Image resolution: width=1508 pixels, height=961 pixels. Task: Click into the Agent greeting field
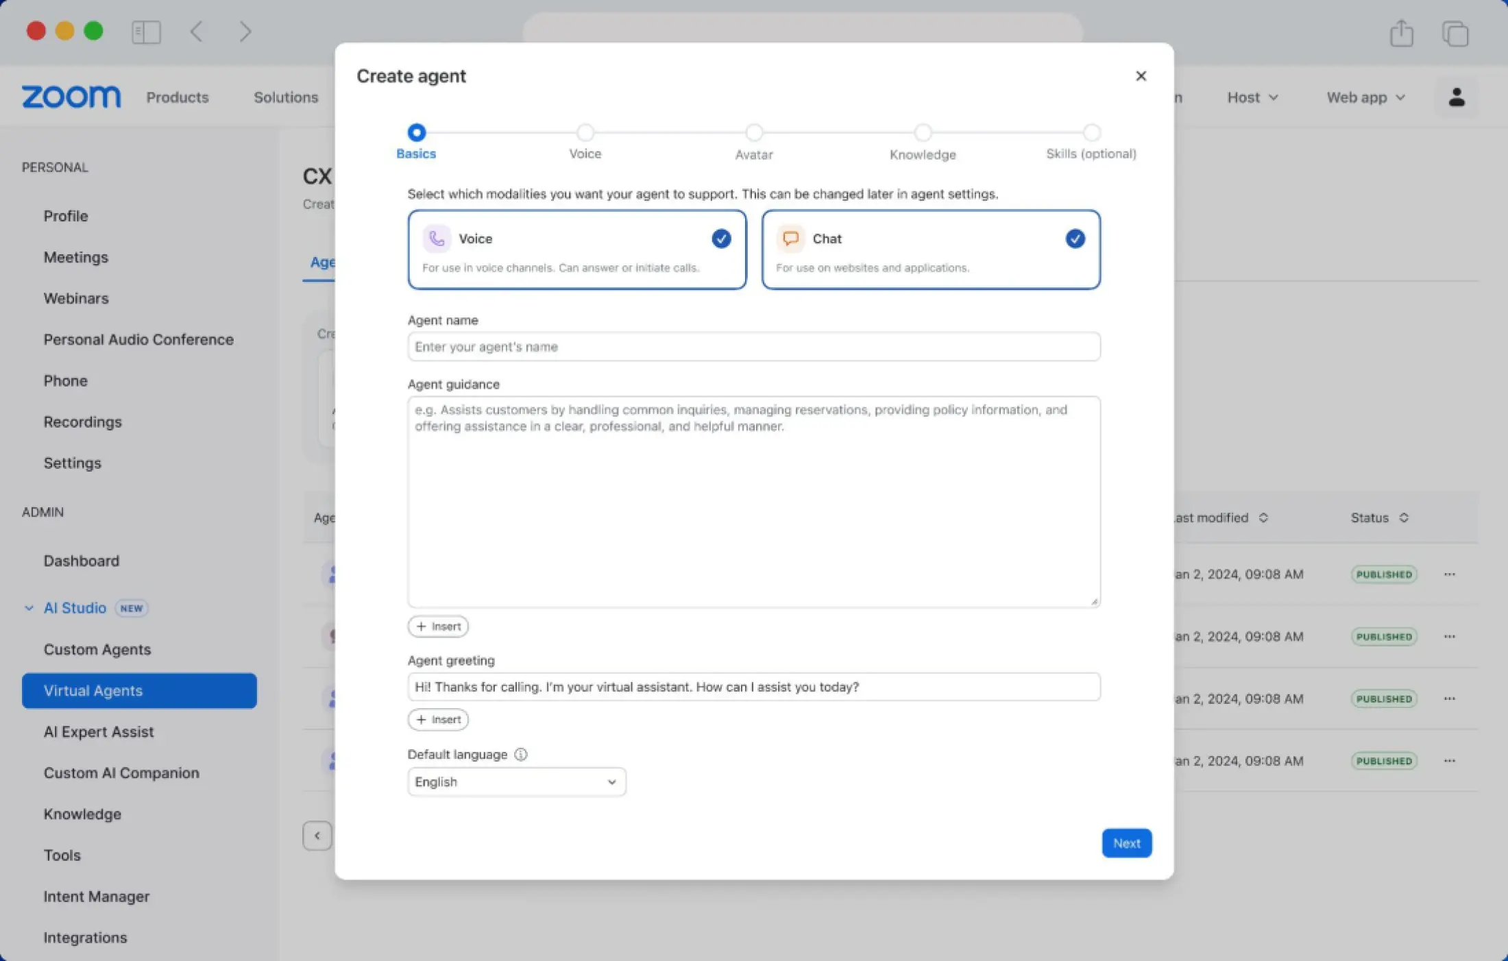click(754, 687)
